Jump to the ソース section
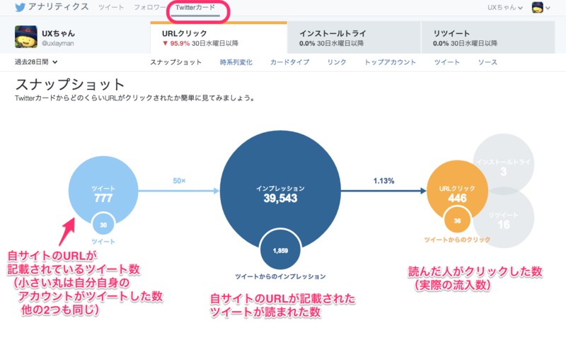 pyautogui.click(x=487, y=62)
